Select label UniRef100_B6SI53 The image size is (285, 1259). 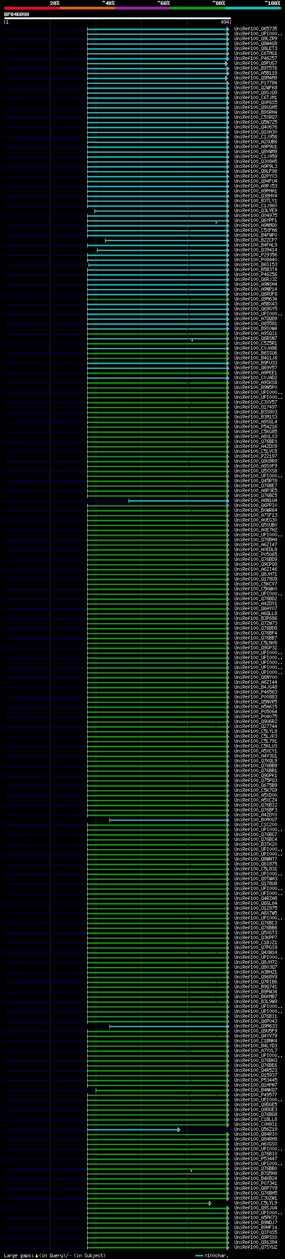255,264
